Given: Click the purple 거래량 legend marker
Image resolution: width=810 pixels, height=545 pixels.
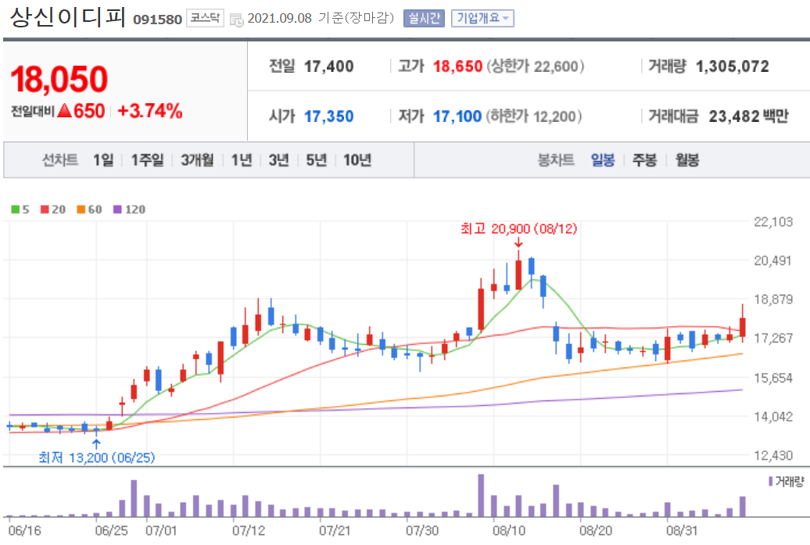Looking at the screenshot, I should [x=770, y=482].
